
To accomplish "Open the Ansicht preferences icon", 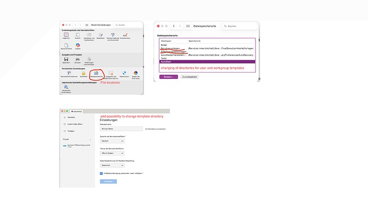I will click(x=77, y=35).
